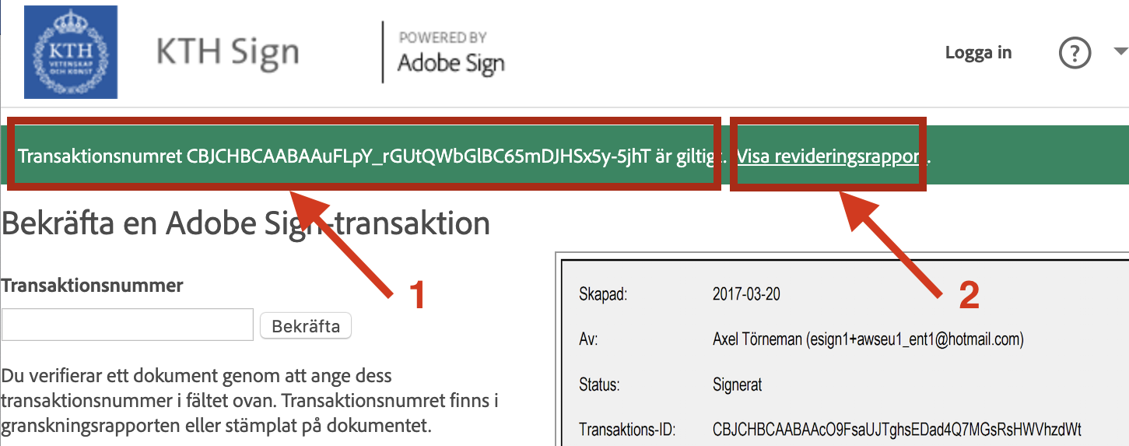Image resolution: width=1129 pixels, height=446 pixels.
Task: Click the help question mark icon
Action: pyautogui.click(x=1075, y=53)
